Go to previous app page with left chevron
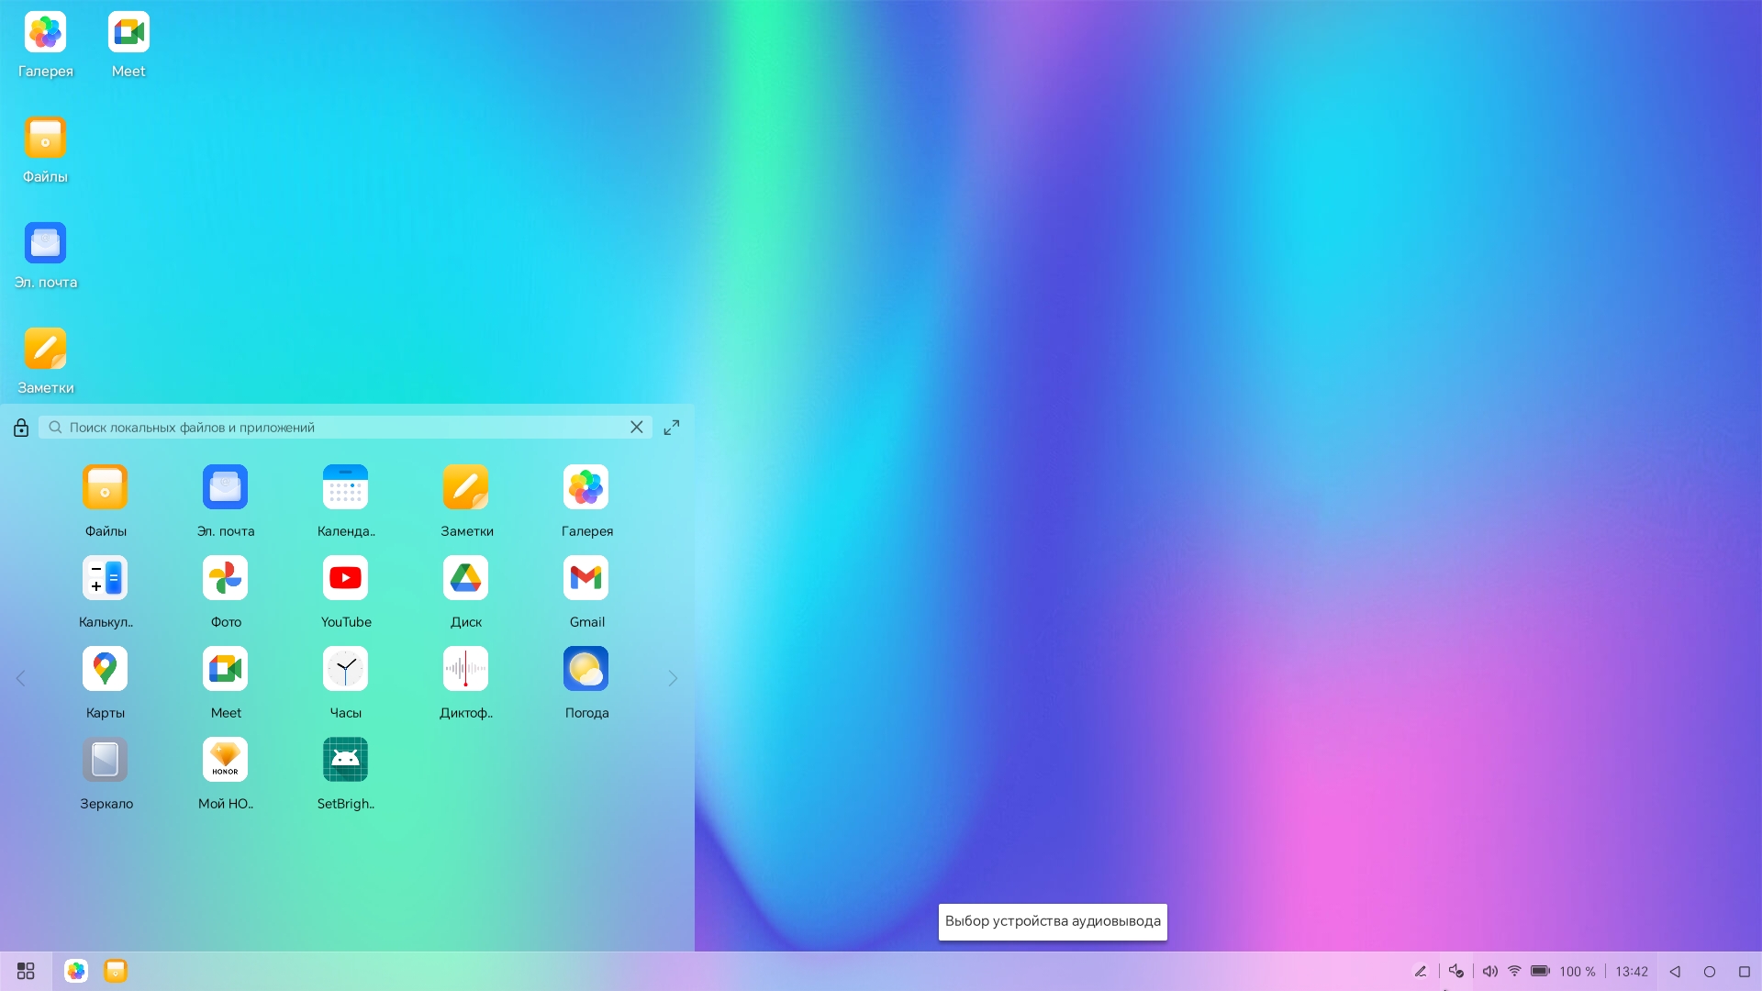This screenshot has height=991, width=1762. [x=20, y=678]
